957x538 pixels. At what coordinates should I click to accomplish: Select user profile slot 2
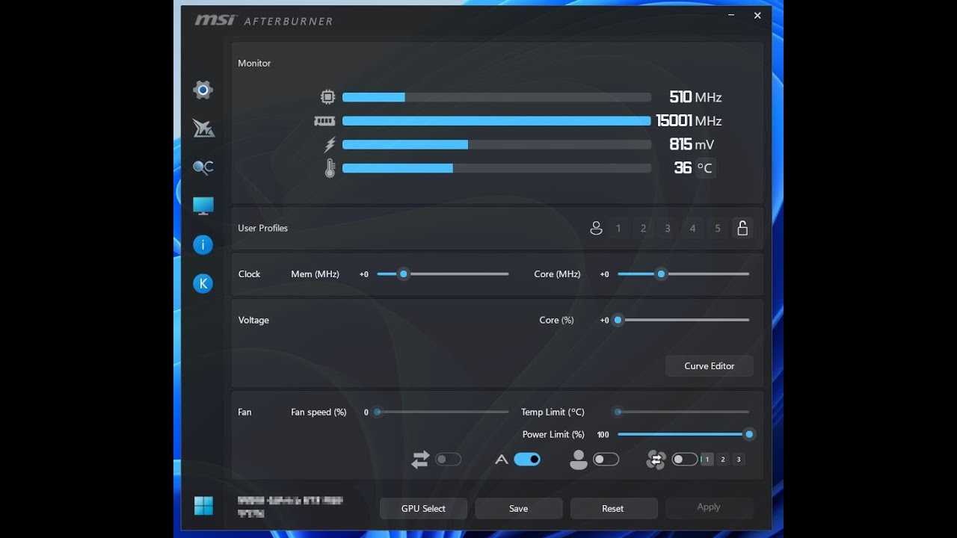(643, 228)
